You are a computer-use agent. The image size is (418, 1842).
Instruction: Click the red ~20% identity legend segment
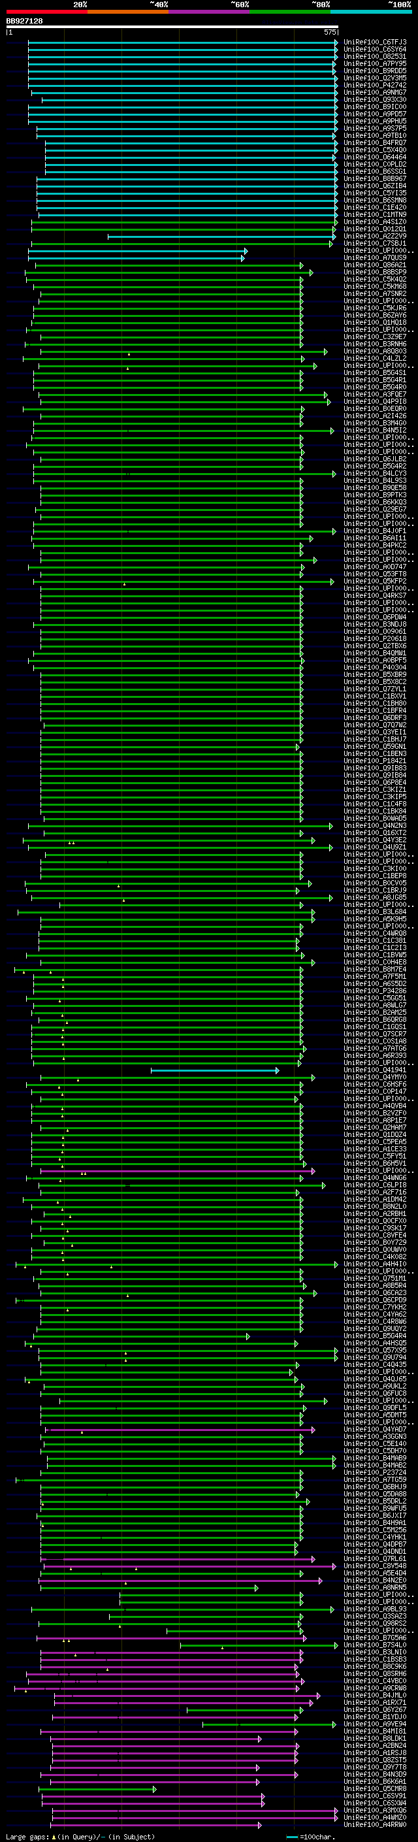point(46,12)
